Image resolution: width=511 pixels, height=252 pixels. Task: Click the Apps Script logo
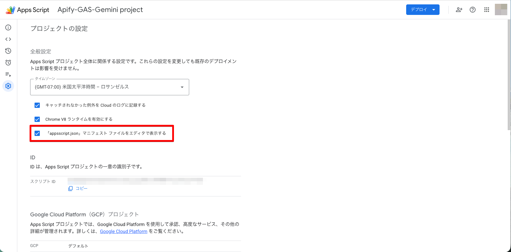tap(28, 10)
